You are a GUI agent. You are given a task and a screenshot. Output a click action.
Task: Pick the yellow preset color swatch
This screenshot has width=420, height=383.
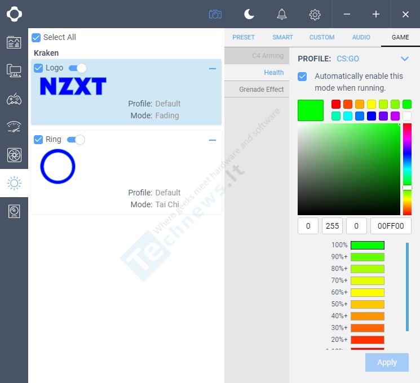click(372, 104)
